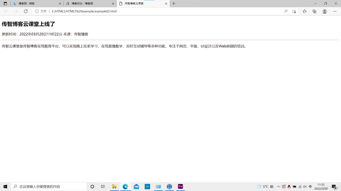Go forward to next page
The width and height of the screenshot is (341, 191).
[16, 11]
